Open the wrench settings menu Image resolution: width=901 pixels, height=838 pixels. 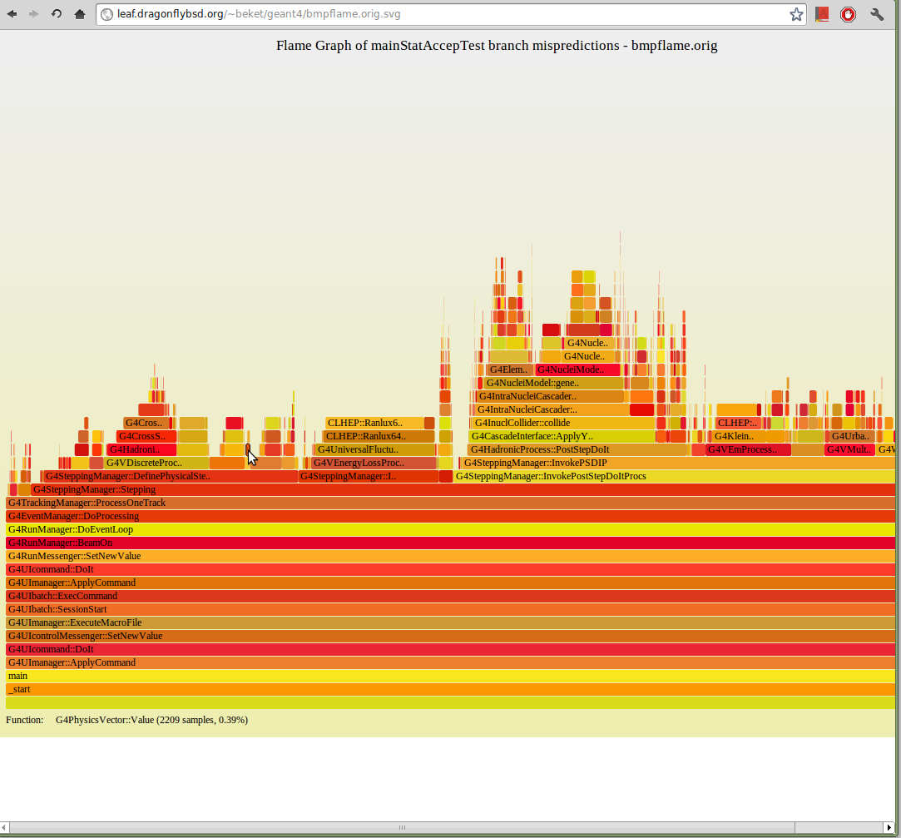tap(877, 14)
